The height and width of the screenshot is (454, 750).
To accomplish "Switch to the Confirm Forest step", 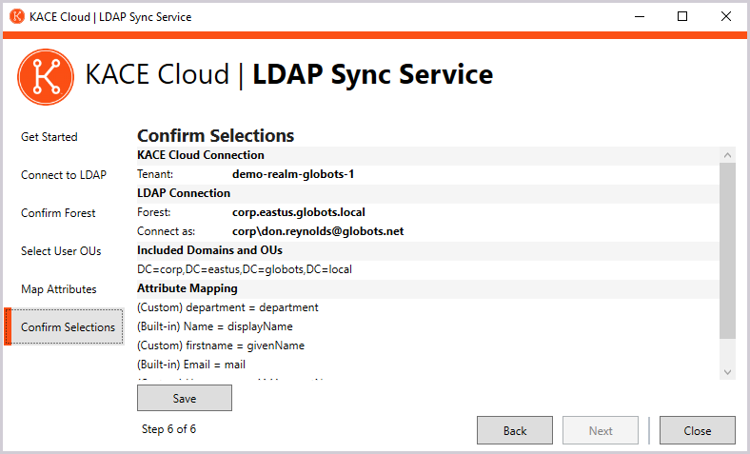I will [58, 213].
